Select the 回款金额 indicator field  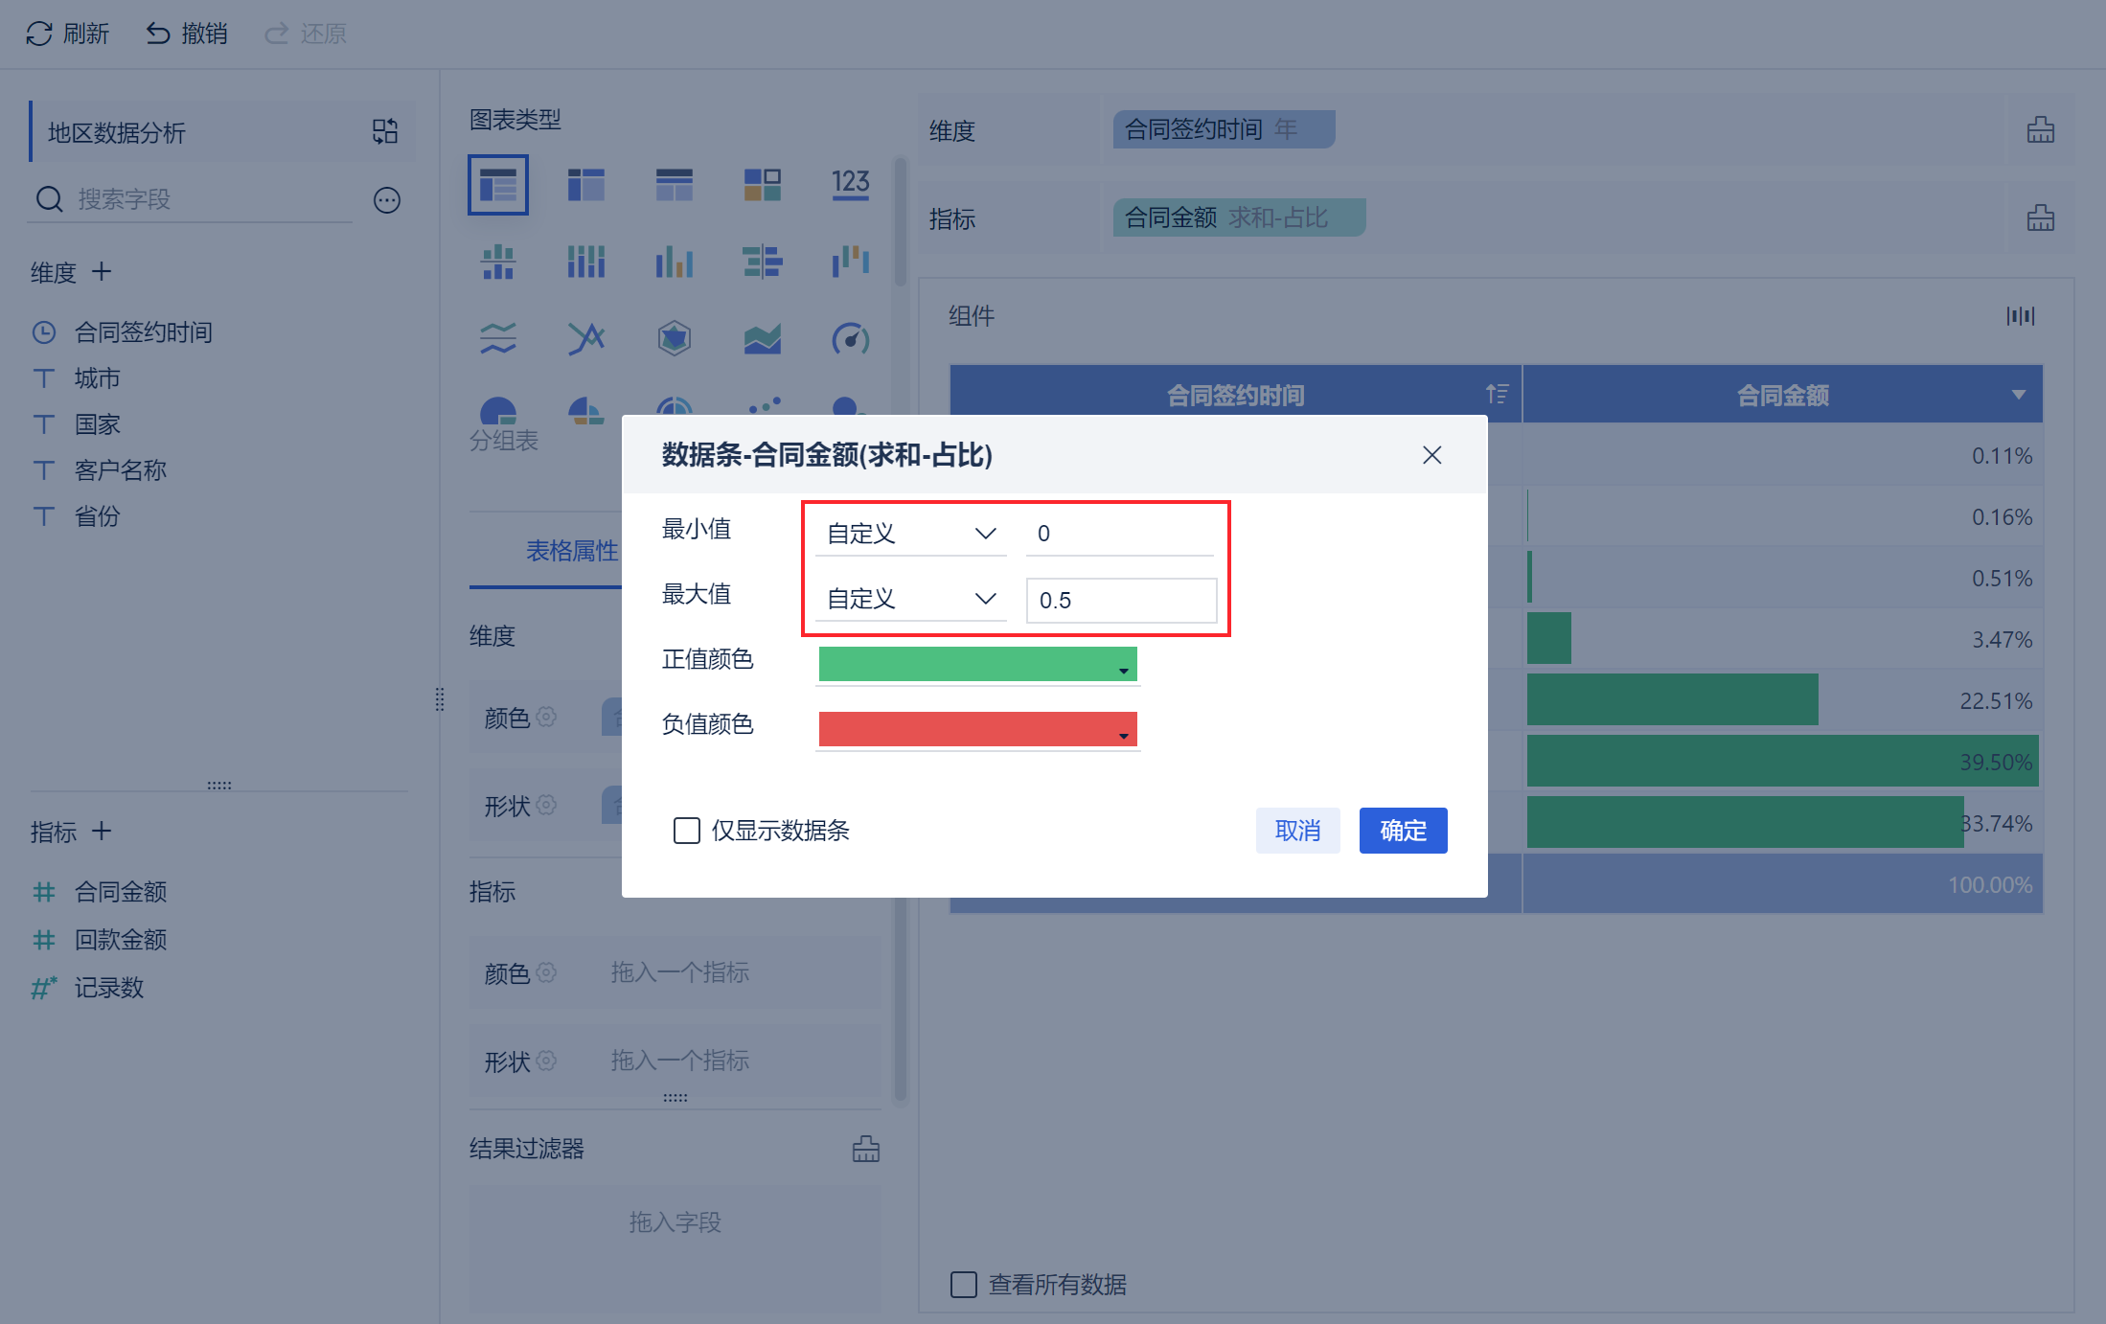click(x=120, y=940)
